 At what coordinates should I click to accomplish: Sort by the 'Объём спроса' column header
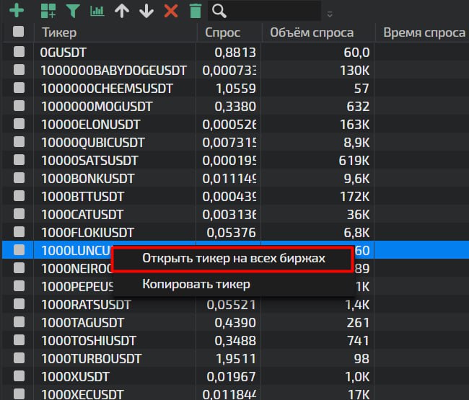coord(312,32)
